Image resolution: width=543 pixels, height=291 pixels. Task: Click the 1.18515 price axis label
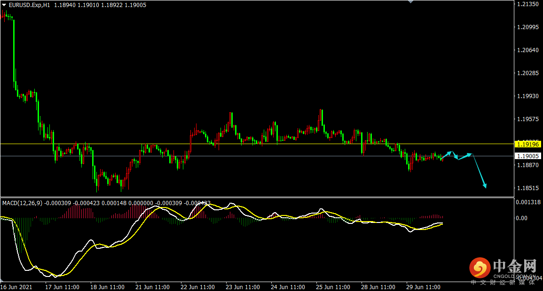pos(527,188)
